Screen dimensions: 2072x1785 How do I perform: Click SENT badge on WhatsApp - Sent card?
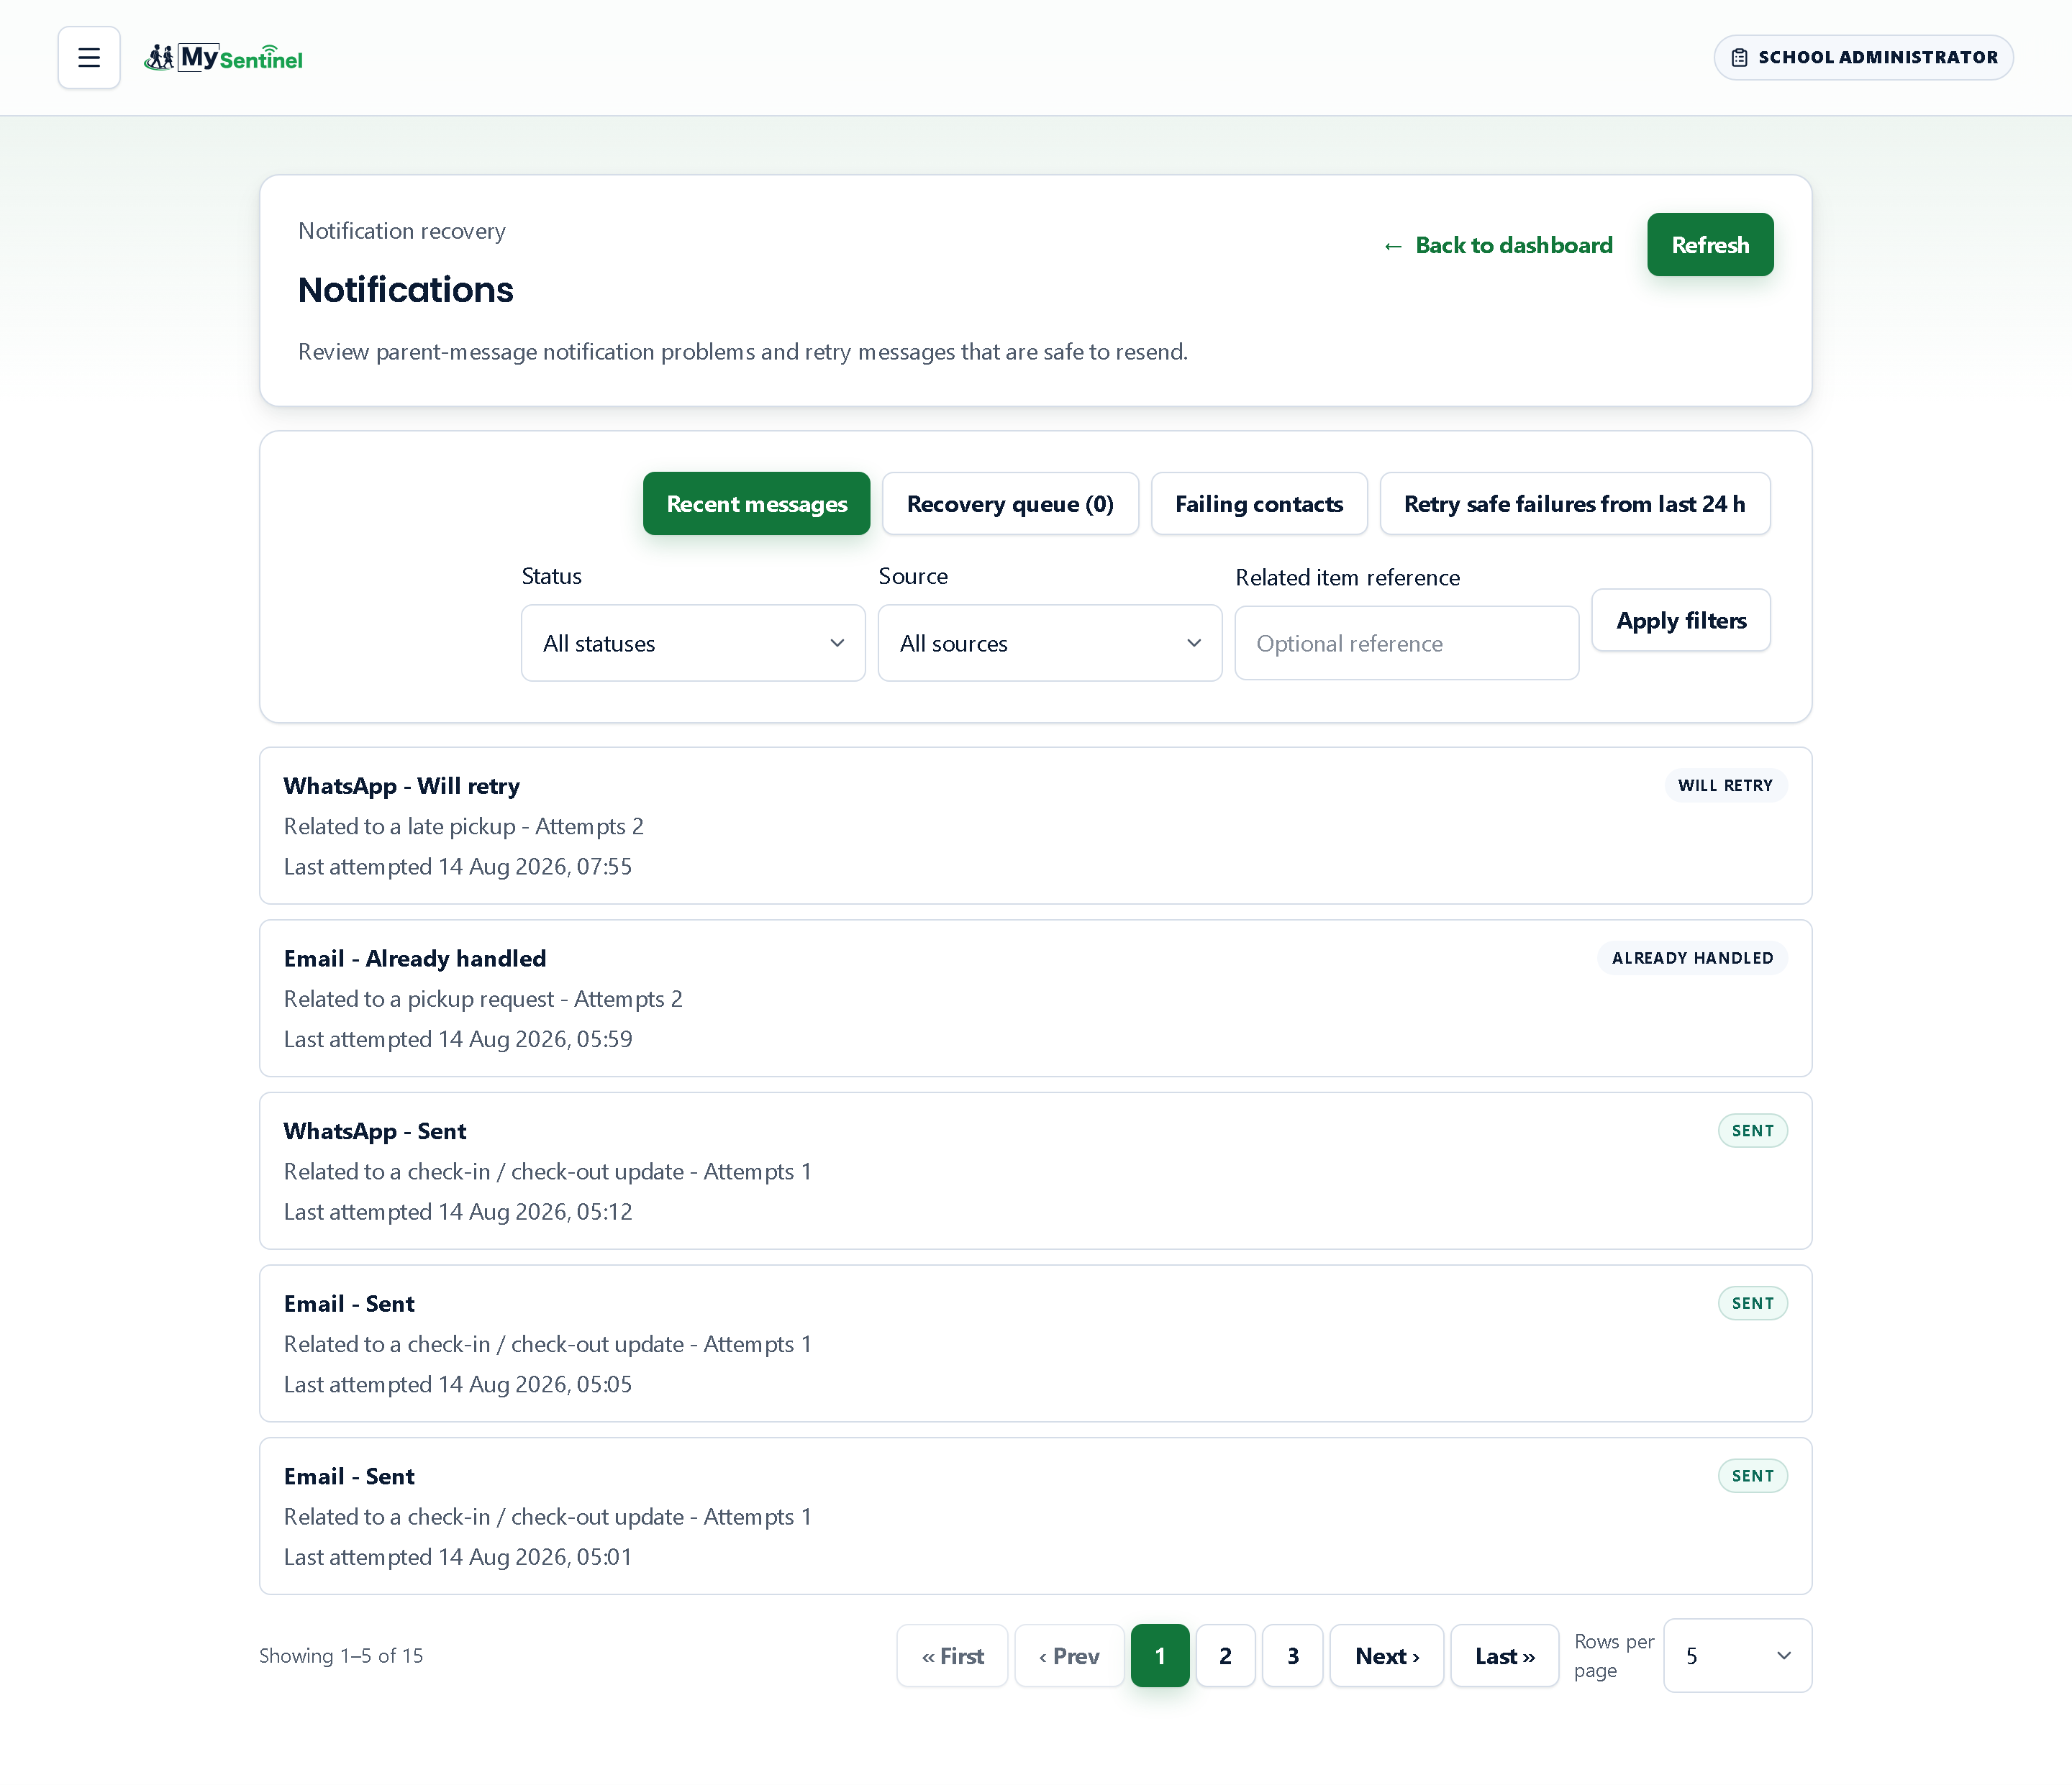[1753, 1131]
